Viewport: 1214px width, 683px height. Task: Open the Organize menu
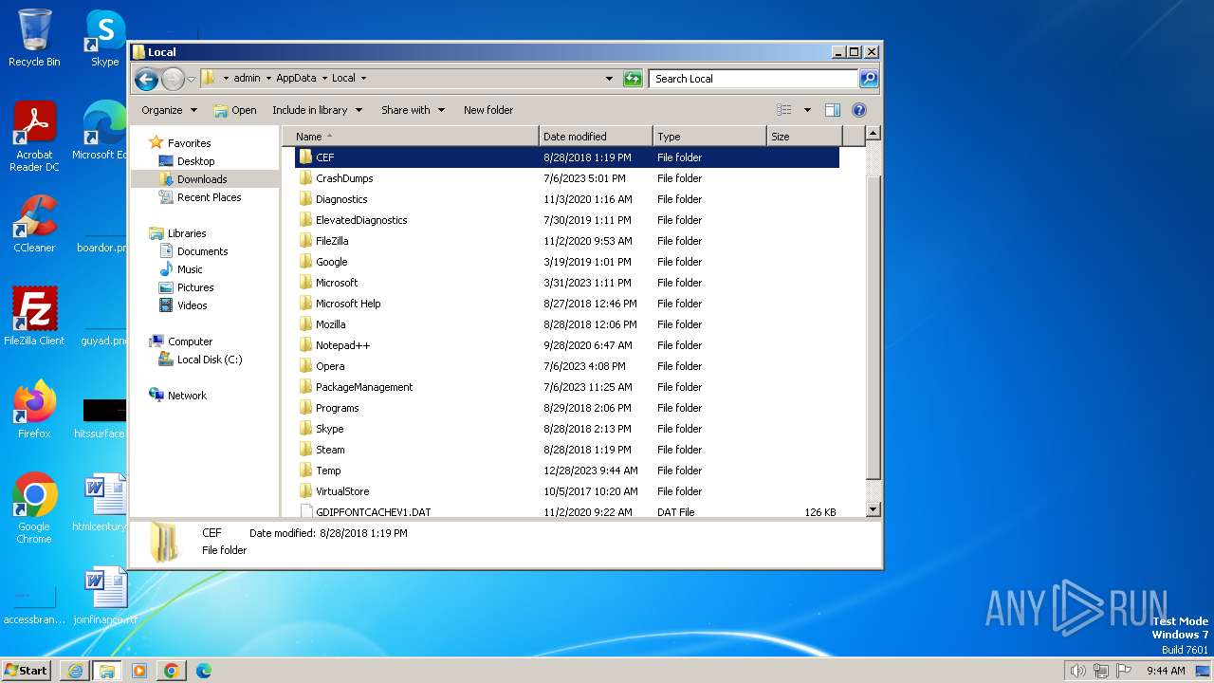[x=169, y=110]
